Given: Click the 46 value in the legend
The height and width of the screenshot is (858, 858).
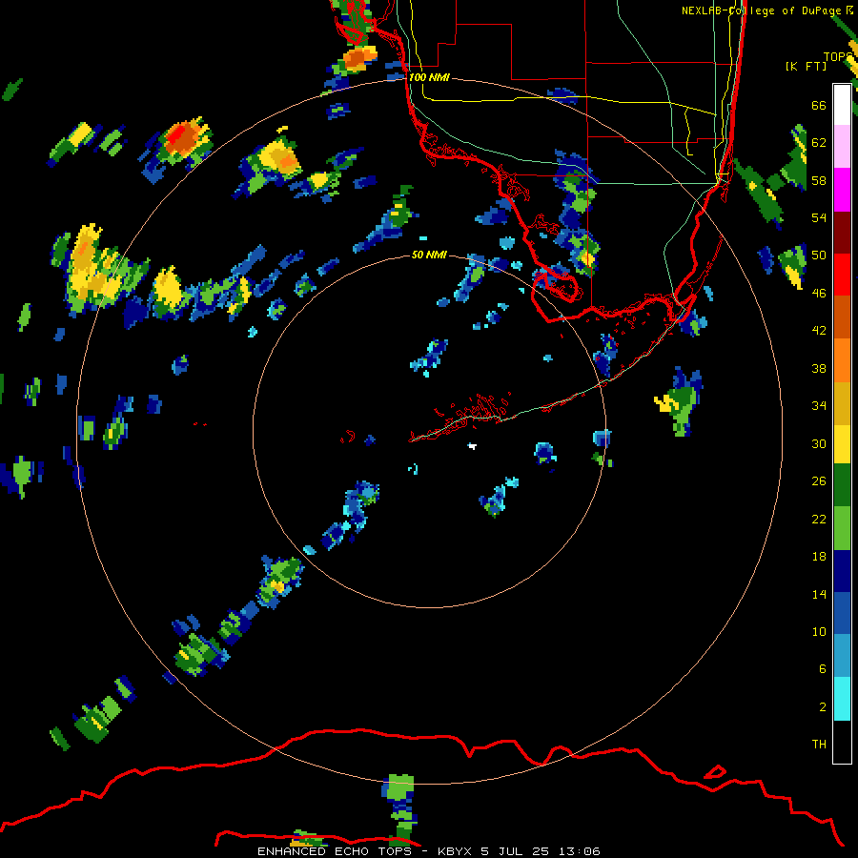Looking at the screenshot, I should (x=819, y=294).
